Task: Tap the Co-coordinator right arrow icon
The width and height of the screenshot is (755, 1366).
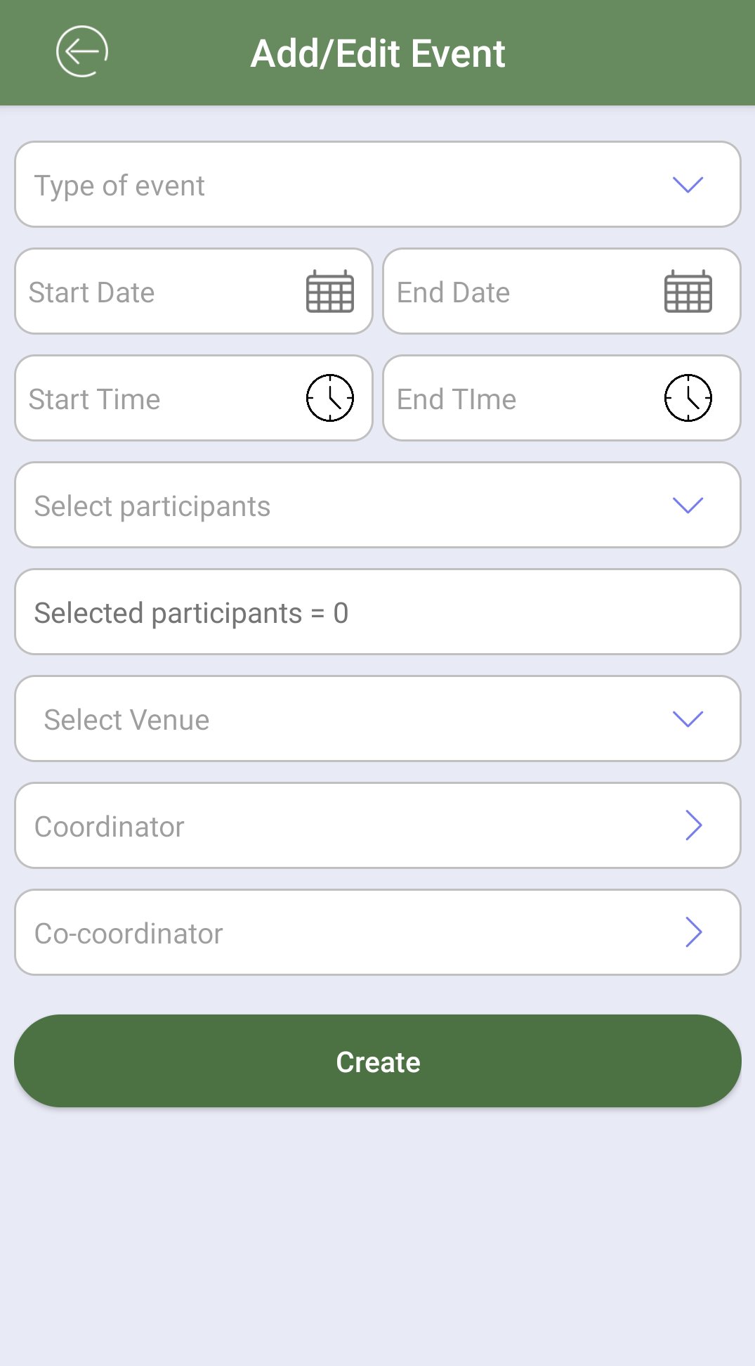Action: pyautogui.click(x=693, y=932)
